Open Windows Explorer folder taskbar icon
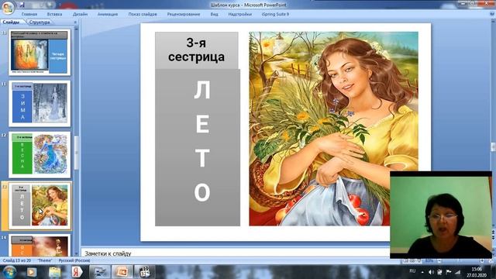The image size is (496, 279). (x=54, y=272)
